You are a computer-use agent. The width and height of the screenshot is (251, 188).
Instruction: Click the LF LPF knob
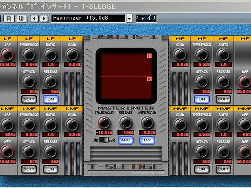8,55
